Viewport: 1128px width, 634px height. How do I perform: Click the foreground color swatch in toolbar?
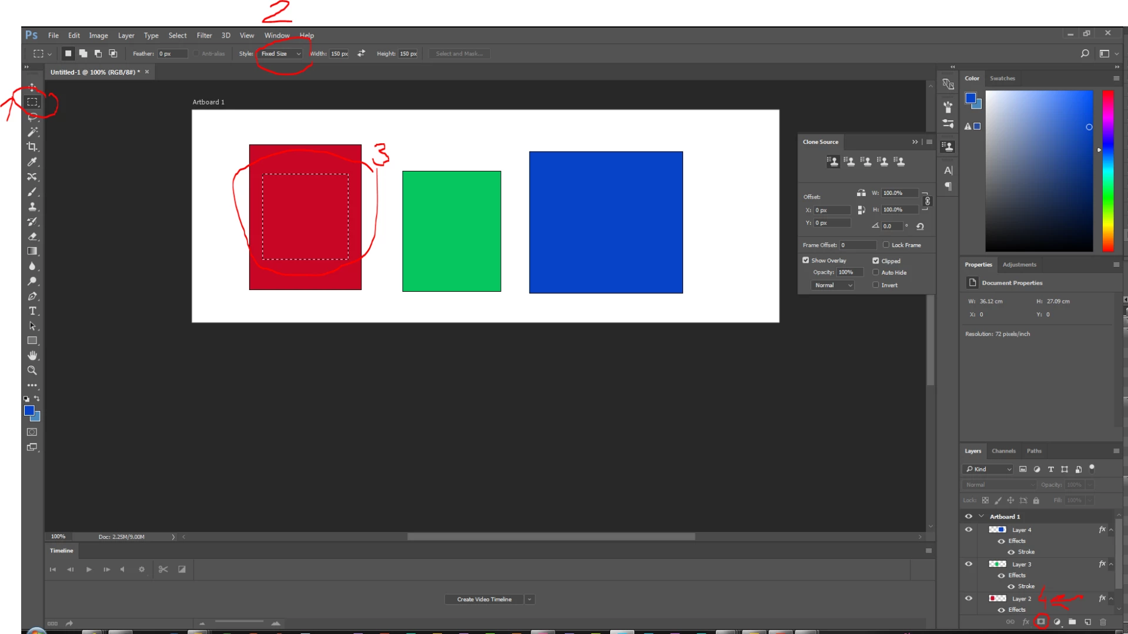point(29,410)
